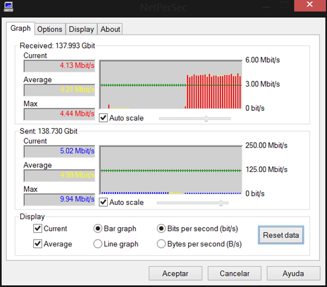Click the '125.00 Mbit/s' scale label
The height and width of the screenshot is (287, 327).
pyautogui.click(x=266, y=169)
